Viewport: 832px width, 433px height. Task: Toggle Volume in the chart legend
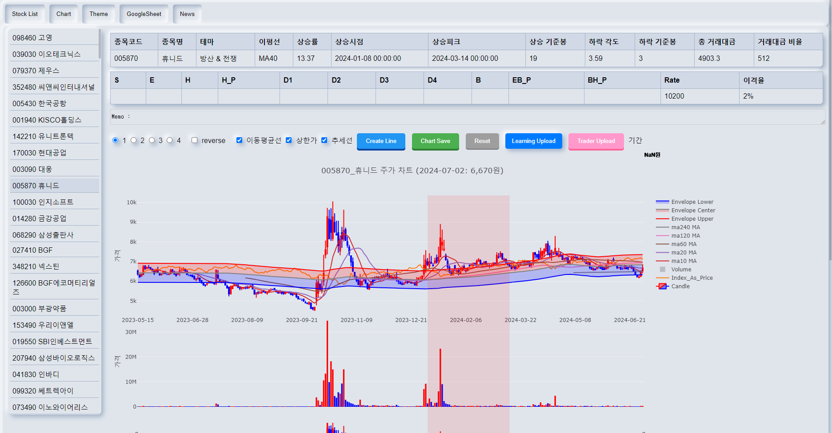point(680,269)
